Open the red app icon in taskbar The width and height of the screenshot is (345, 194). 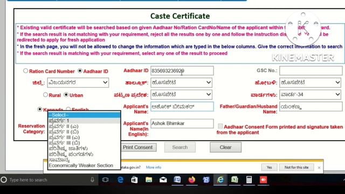pyautogui.click(x=263, y=179)
